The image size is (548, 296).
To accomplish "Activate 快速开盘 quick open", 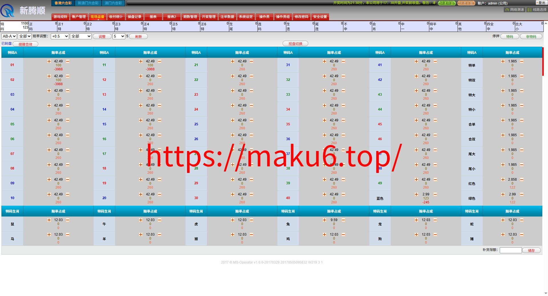I will [x=447, y=3].
